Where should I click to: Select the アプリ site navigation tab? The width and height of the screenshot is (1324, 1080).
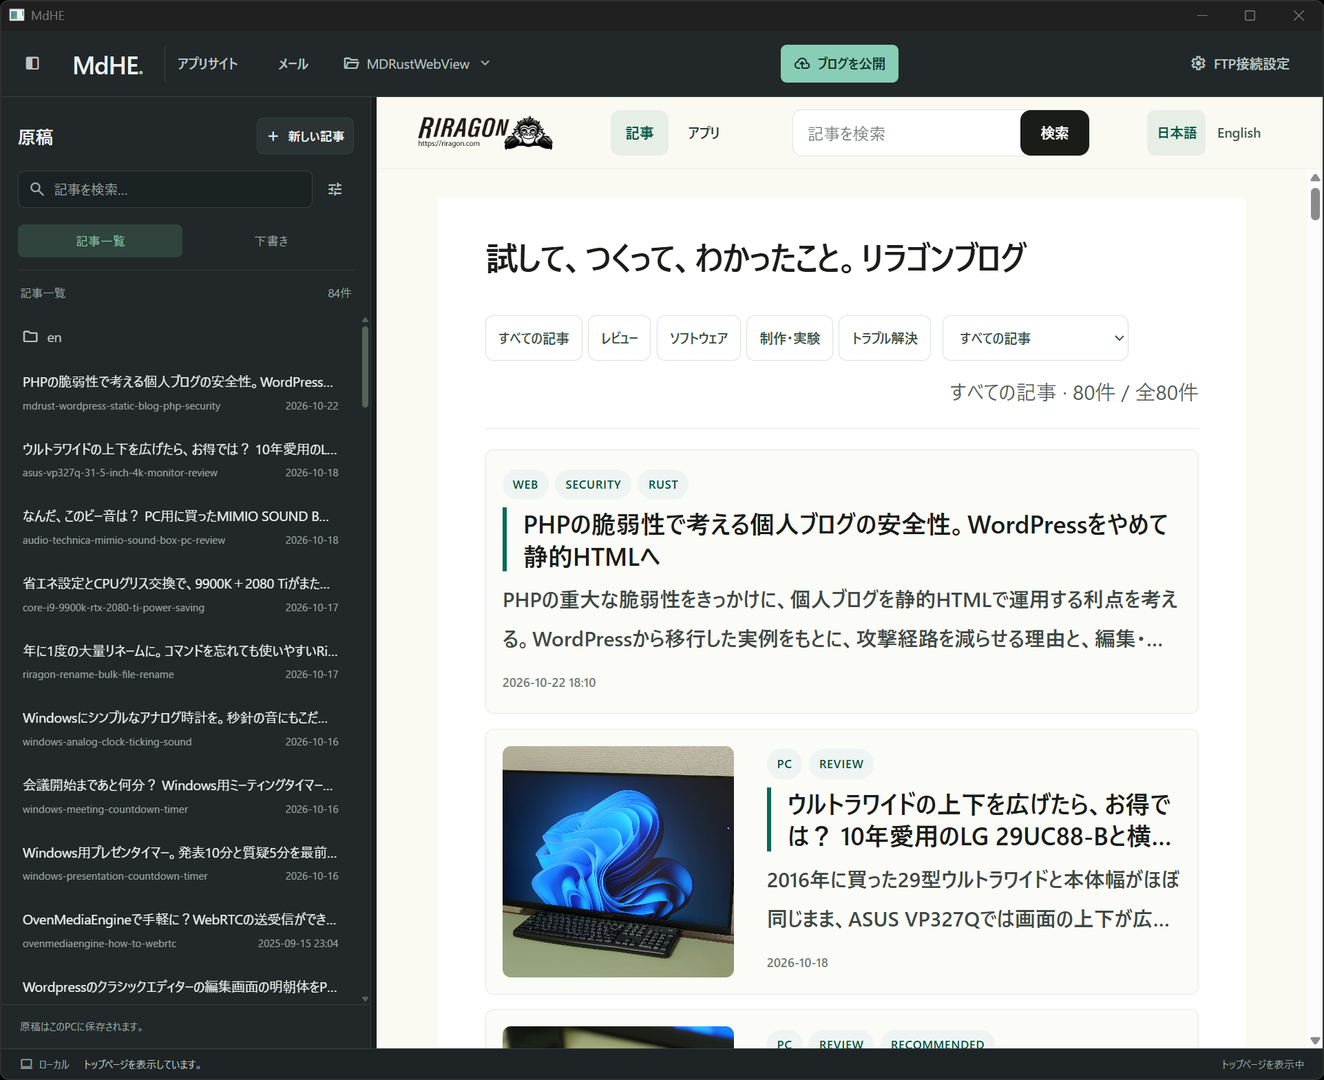[x=704, y=133]
